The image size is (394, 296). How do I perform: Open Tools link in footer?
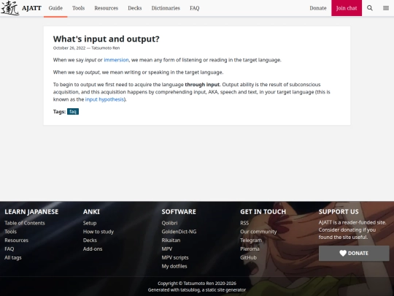point(10,232)
